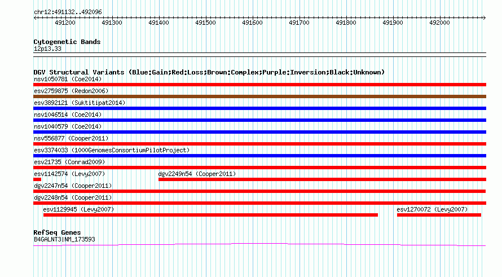Viewport: 502px width, 277px height.
Task: Click the DGV Structural Variants track title
Action: click(209, 72)
